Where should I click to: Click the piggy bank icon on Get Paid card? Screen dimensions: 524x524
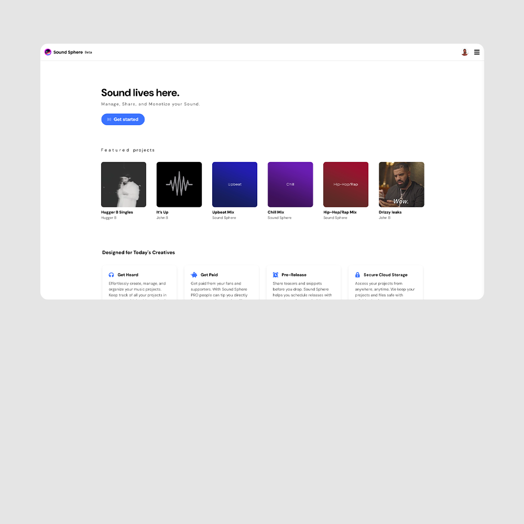tap(194, 275)
